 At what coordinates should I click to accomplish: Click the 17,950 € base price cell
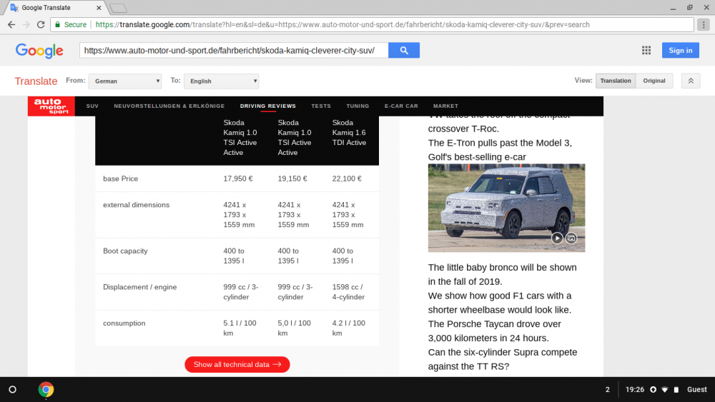(x=237, y=179)
